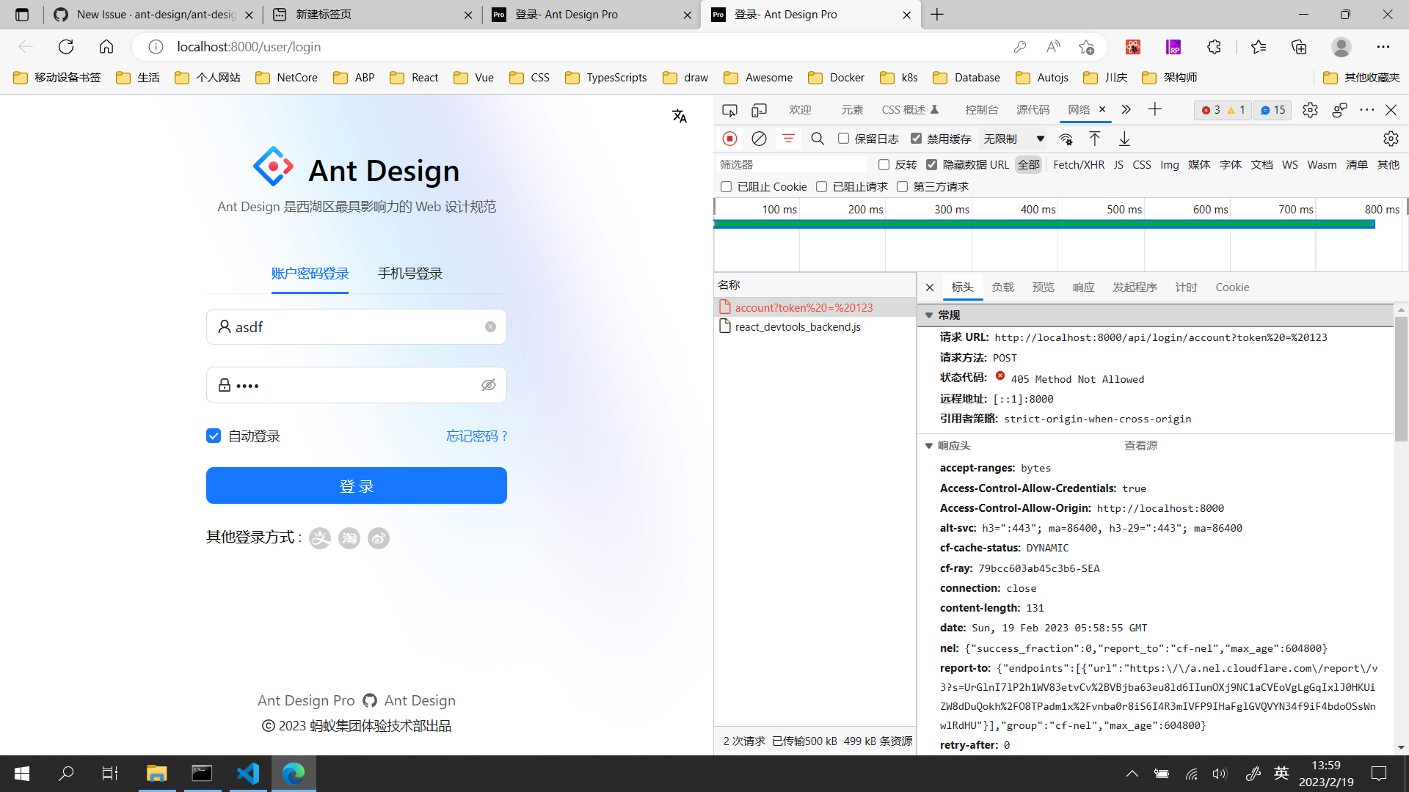Enable the 保留日志 checkbox
The image size is (1409, 792).
coord(842,139)
